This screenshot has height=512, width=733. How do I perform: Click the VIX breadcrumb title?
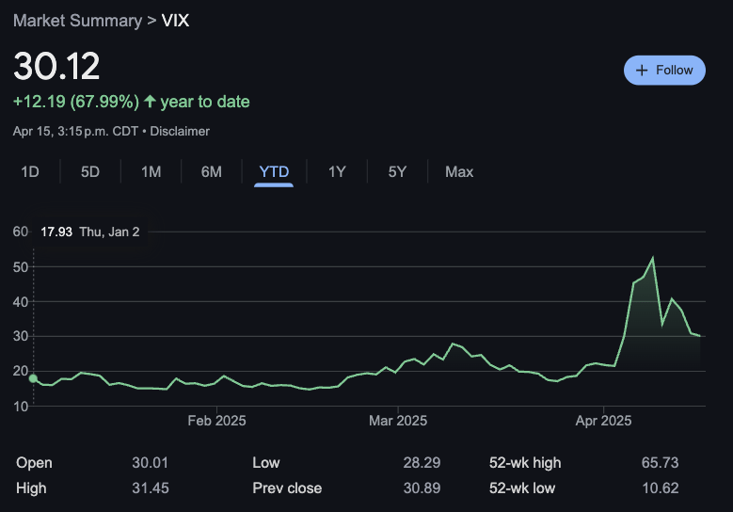pos(175,21)
